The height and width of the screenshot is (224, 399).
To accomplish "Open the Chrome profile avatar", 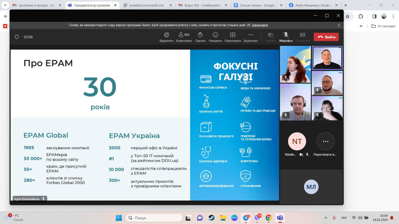I will point(384,16).
